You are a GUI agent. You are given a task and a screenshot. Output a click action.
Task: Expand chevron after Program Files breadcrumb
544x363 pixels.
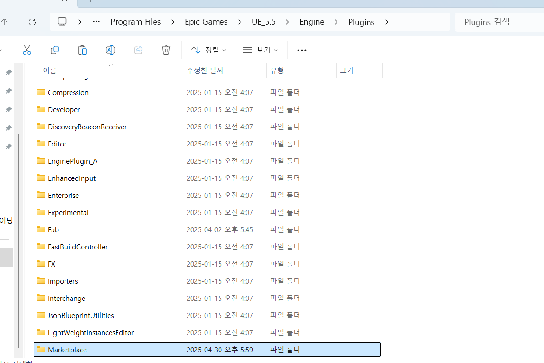[x=173, y=22]
